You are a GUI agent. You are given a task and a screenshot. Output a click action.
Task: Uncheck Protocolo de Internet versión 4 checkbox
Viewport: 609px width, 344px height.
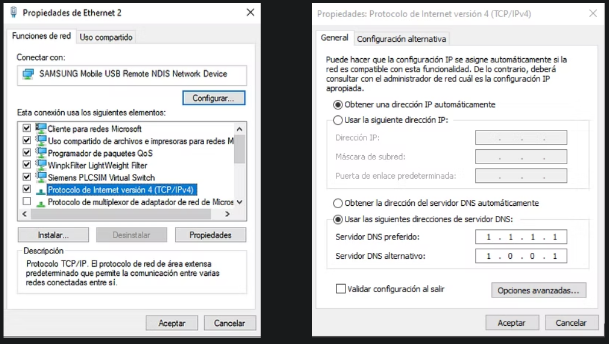[26, 189]
